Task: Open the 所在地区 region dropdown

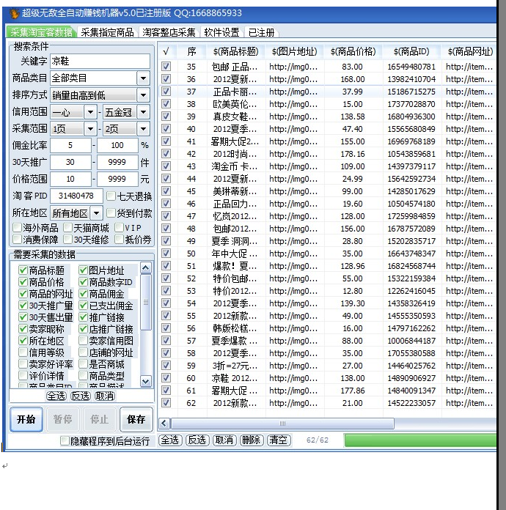Action: (x=96, y=213)
